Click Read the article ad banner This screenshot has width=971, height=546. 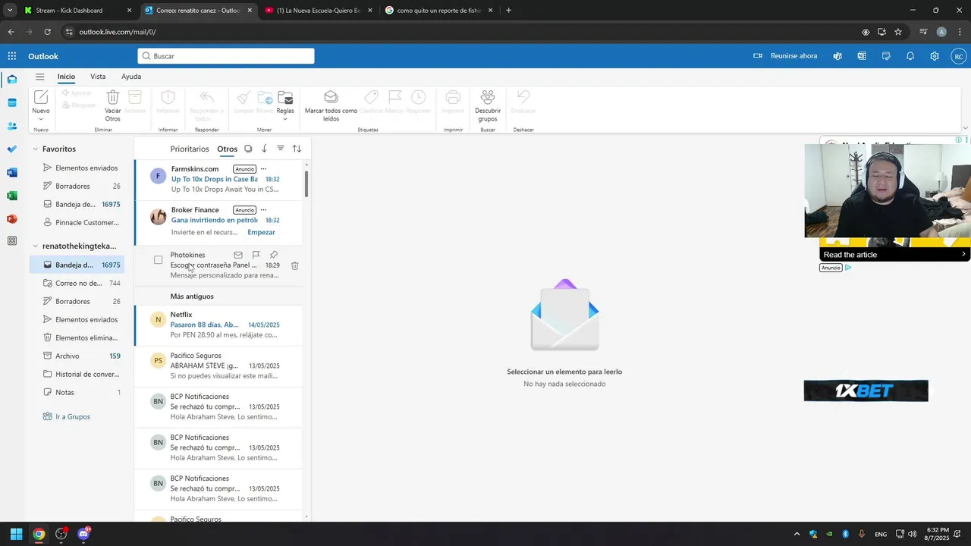[895, 255]
